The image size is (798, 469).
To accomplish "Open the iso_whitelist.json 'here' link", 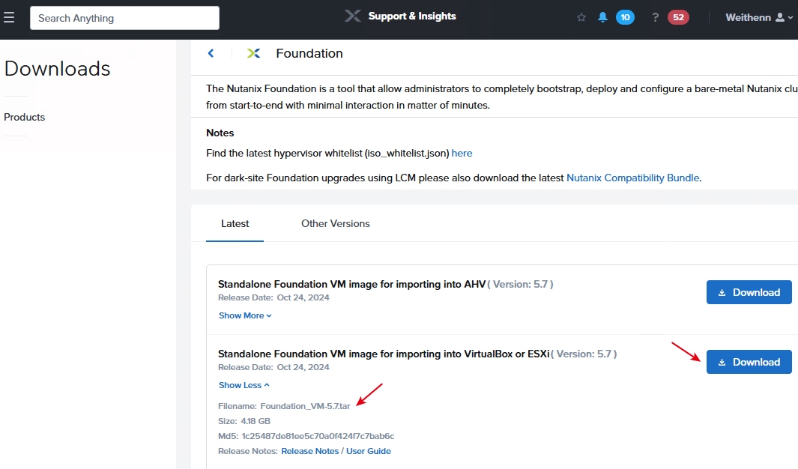I will point(462,153).
